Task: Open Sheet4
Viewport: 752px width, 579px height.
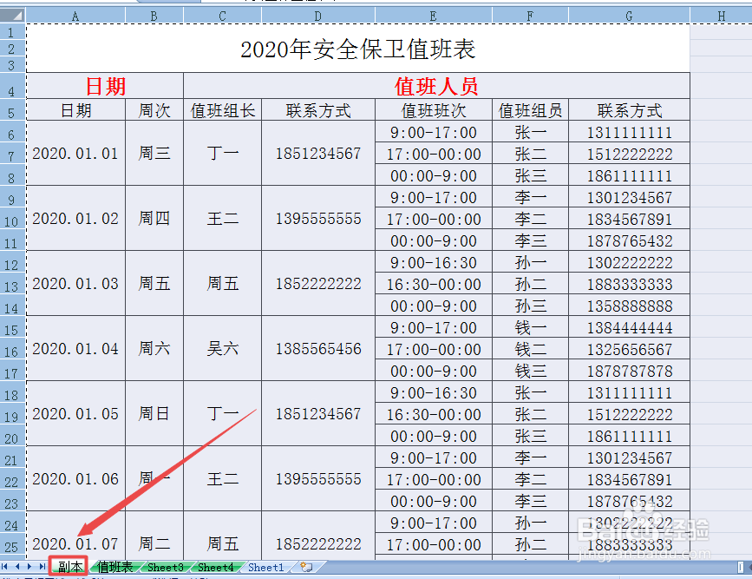Action: 214,567
